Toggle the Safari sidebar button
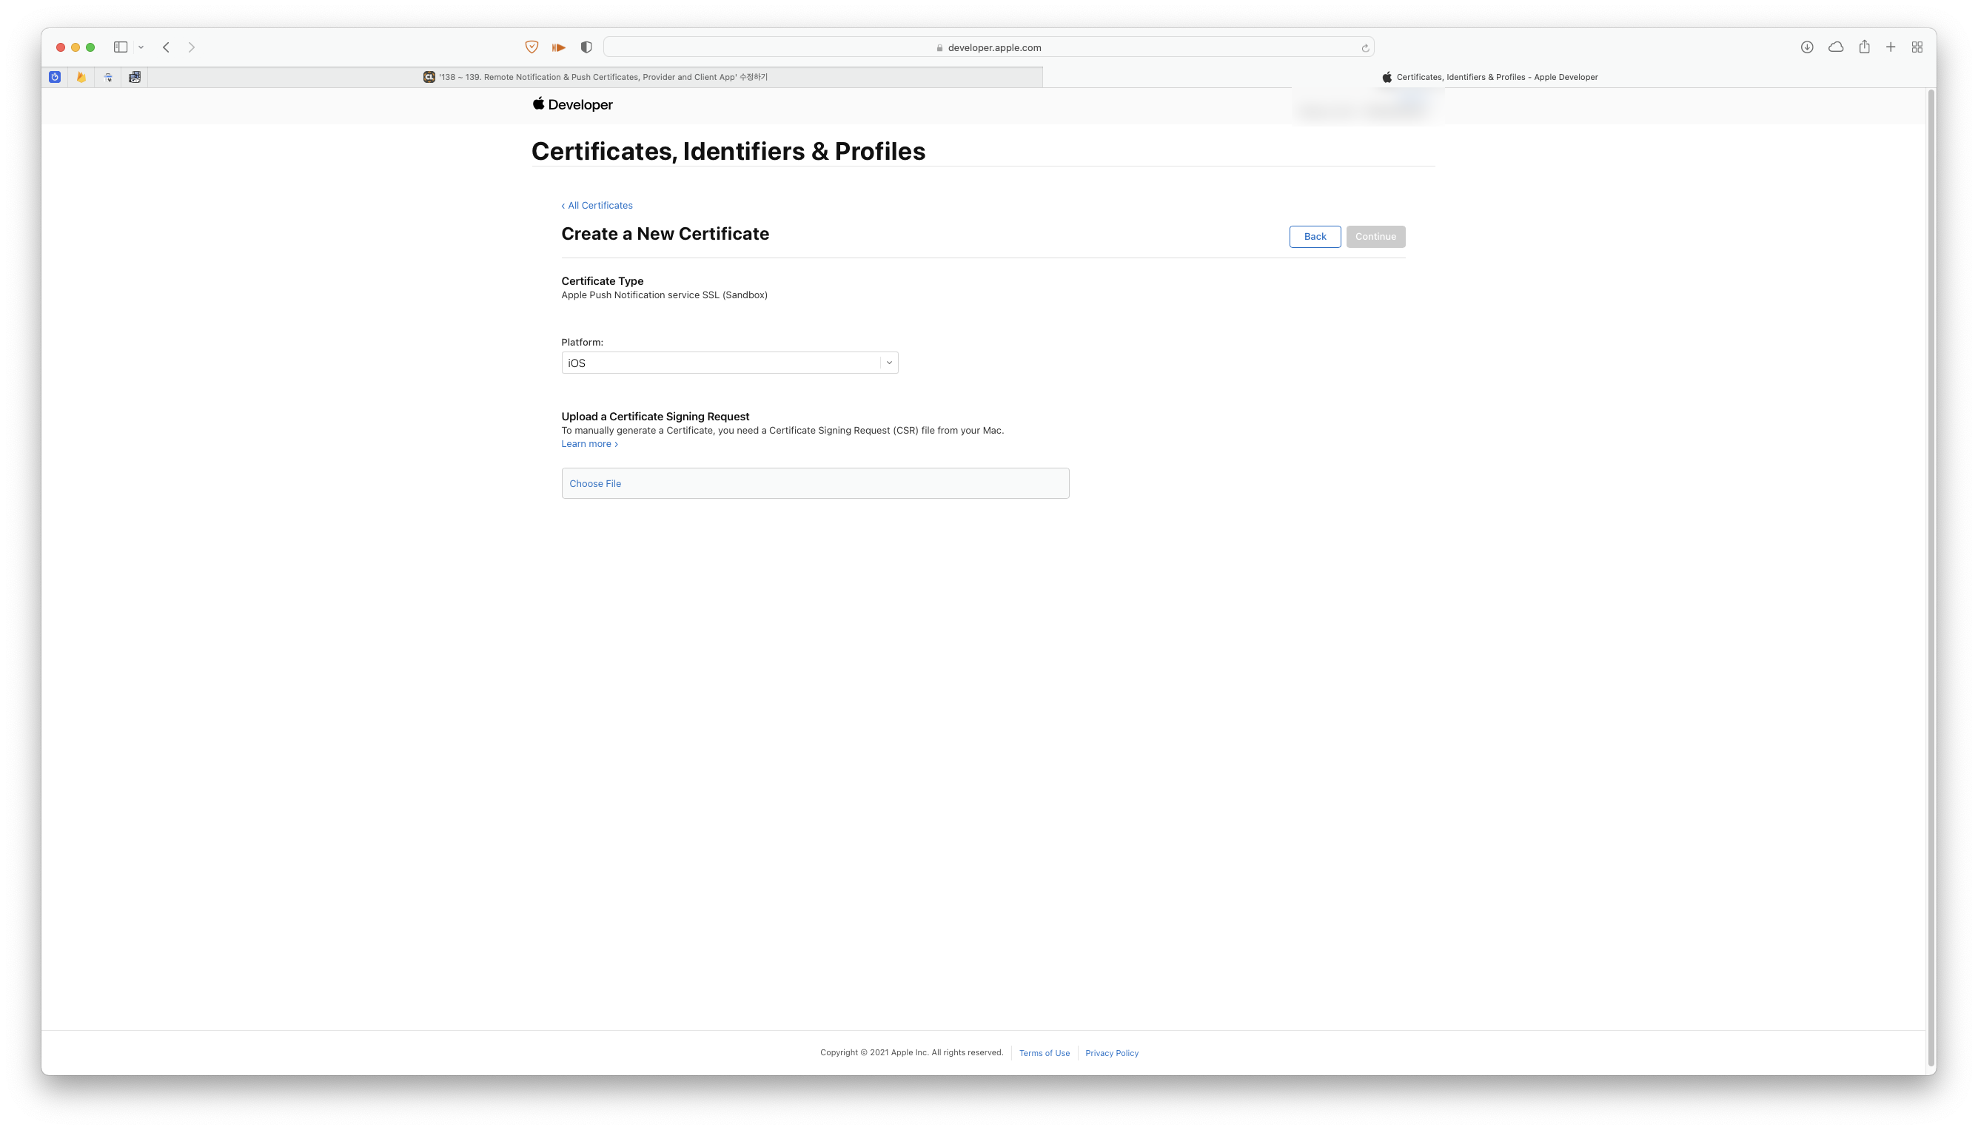The image size is (1978, 1130). (x=121, y=47)
